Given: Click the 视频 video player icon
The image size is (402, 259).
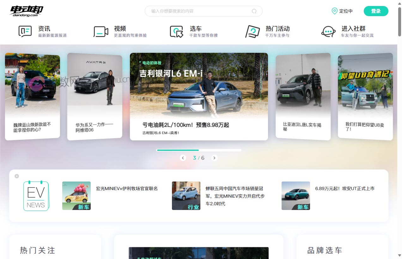Looking at the screenshot, I should [101, 31].
